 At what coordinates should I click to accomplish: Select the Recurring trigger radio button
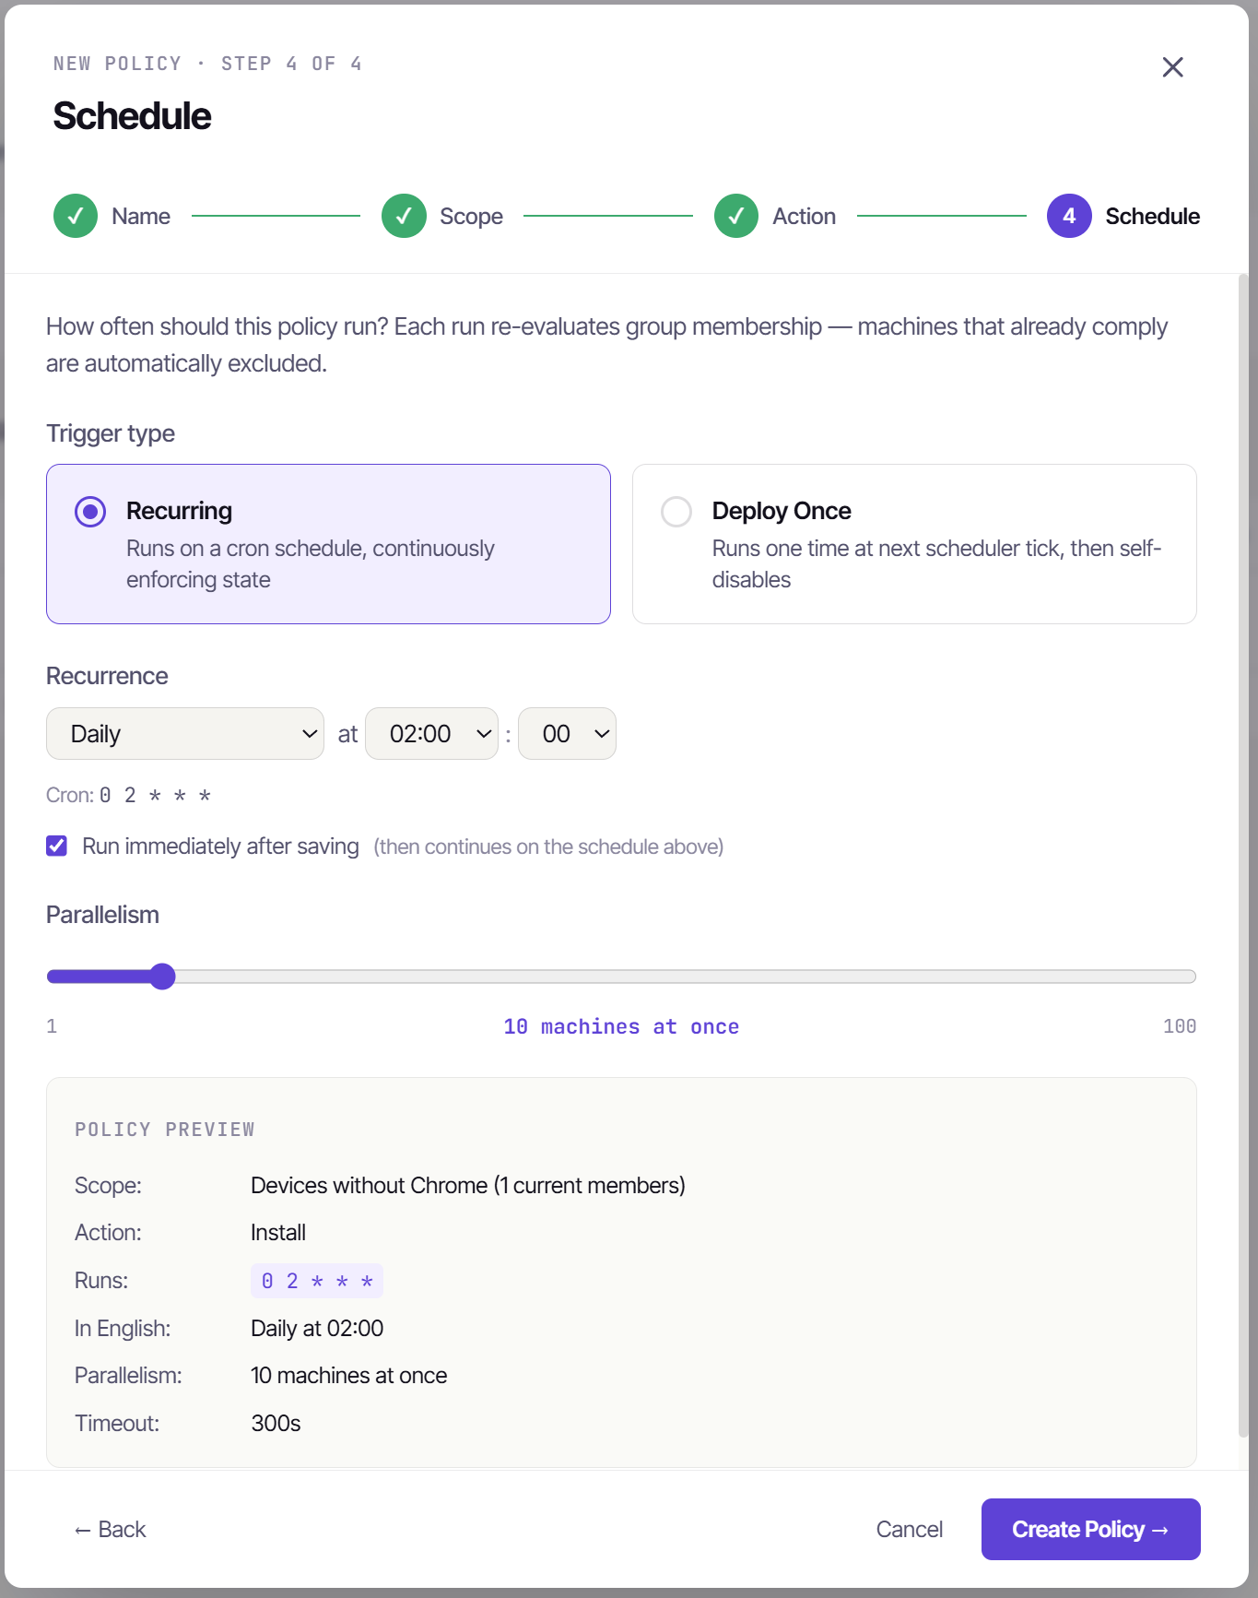(x=90, y=512)
